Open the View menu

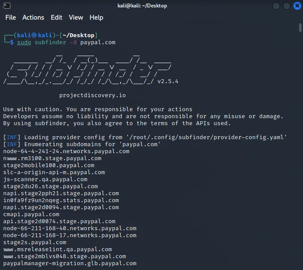point(76,17)
